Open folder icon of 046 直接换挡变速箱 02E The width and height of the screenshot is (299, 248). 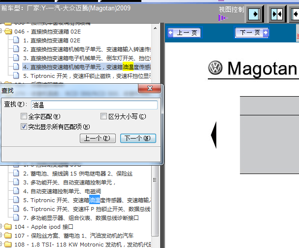(8, 32)
